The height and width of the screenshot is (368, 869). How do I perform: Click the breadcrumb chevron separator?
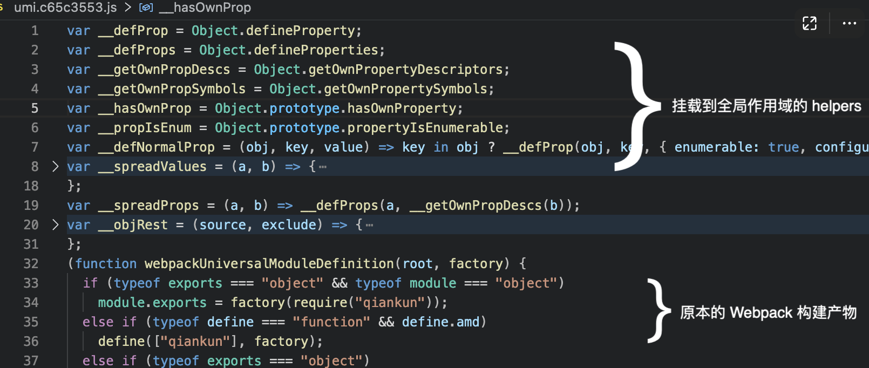click(x=128, y=8)
